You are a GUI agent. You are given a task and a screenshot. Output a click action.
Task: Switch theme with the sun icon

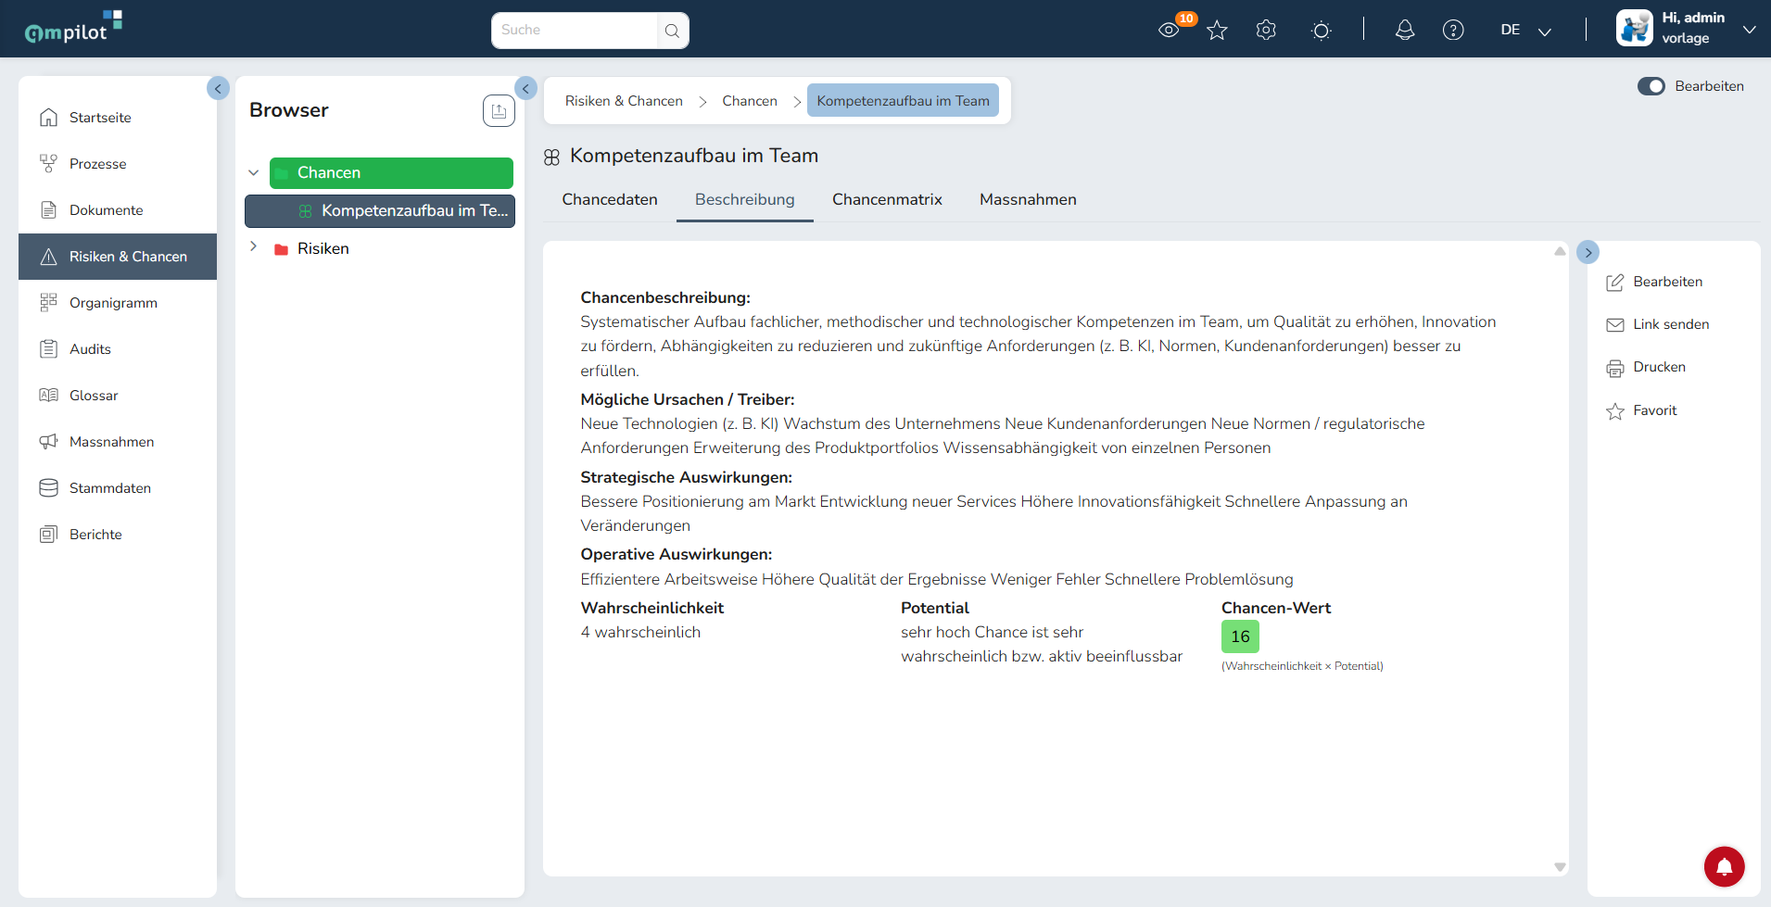(x=1322, y=31)
